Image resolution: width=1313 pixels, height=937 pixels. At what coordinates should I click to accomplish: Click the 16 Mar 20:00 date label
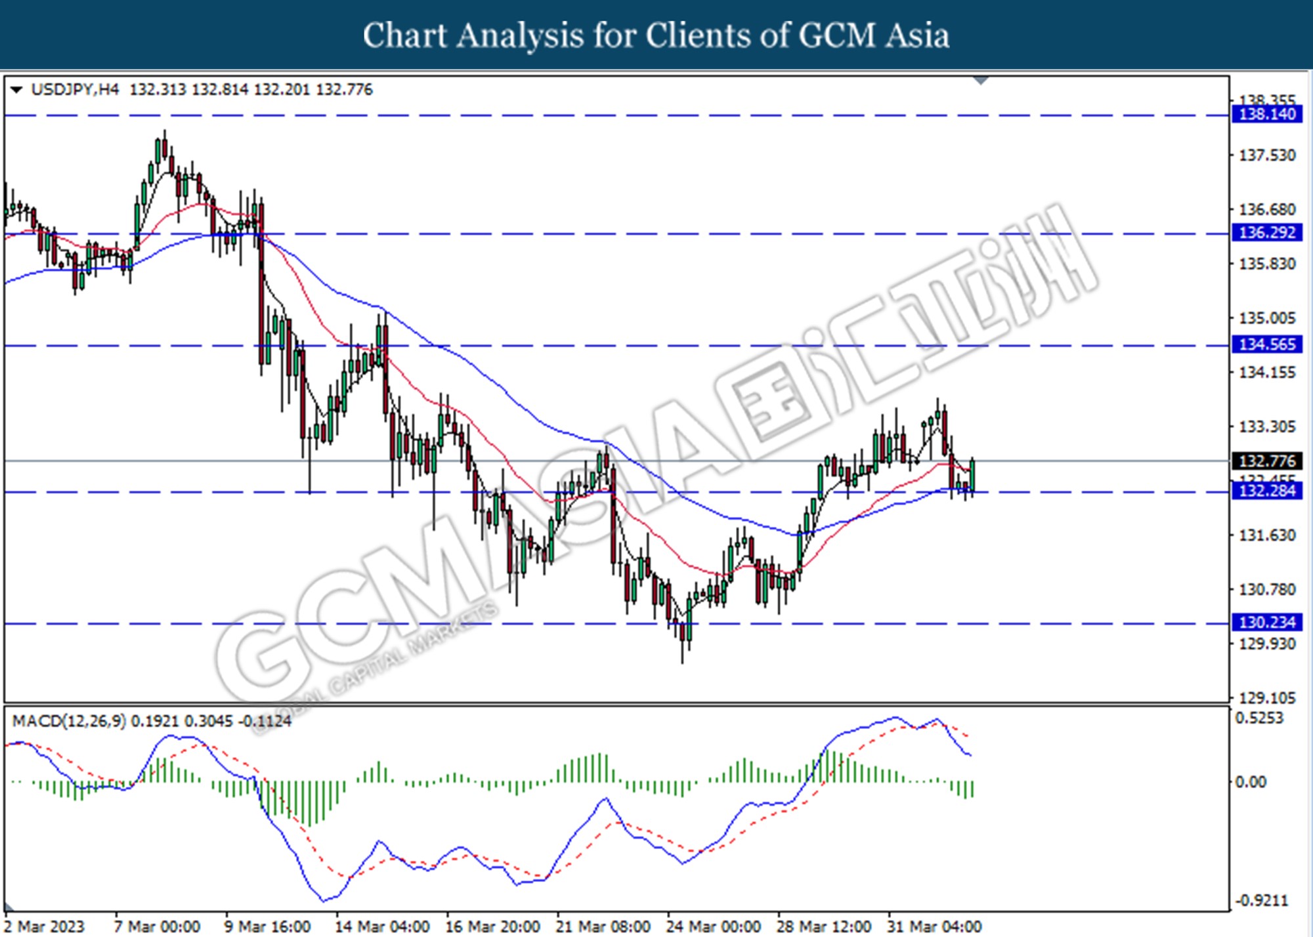click(492, 927)
